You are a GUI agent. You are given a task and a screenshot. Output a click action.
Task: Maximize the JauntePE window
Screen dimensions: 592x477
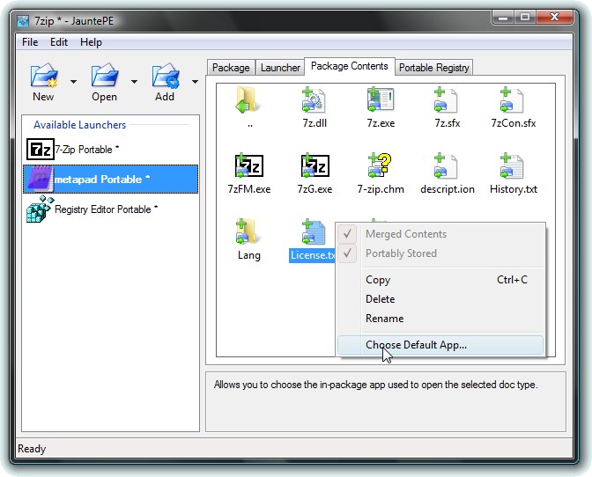pyautogui.click(x=525, y=18)
